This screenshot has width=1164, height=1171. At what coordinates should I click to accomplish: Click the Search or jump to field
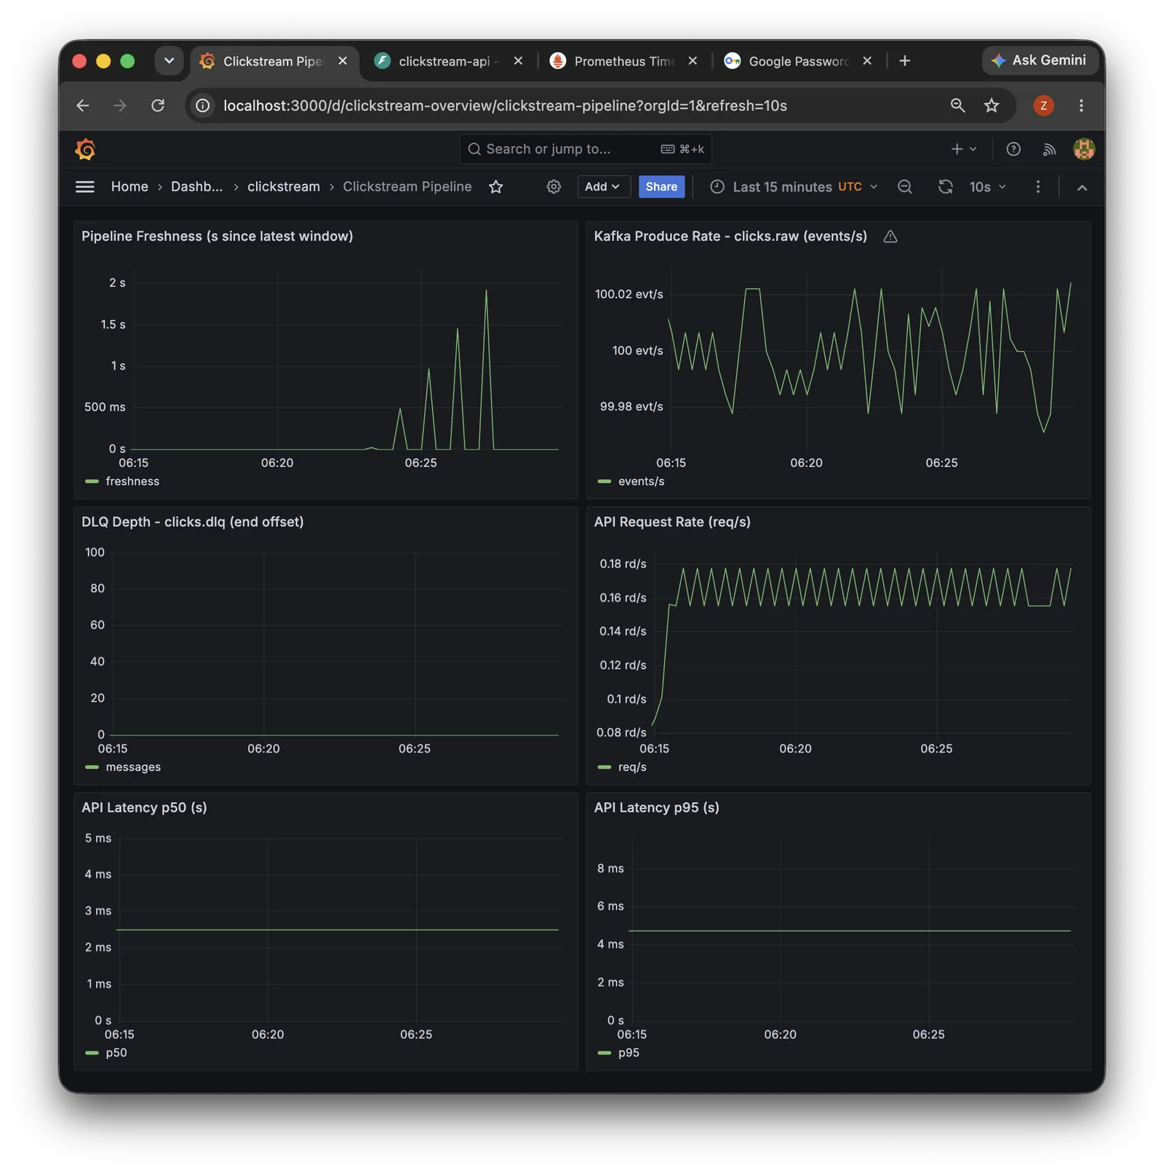tap(586, 149)
